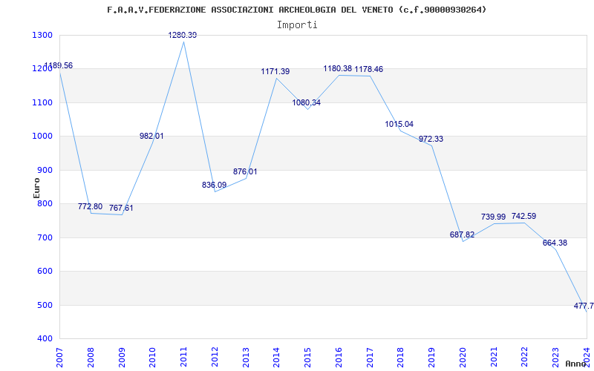594x371 pixels.
Task: Click the data label 772.80
Action: pyautogui.click(x=90, y=206)
